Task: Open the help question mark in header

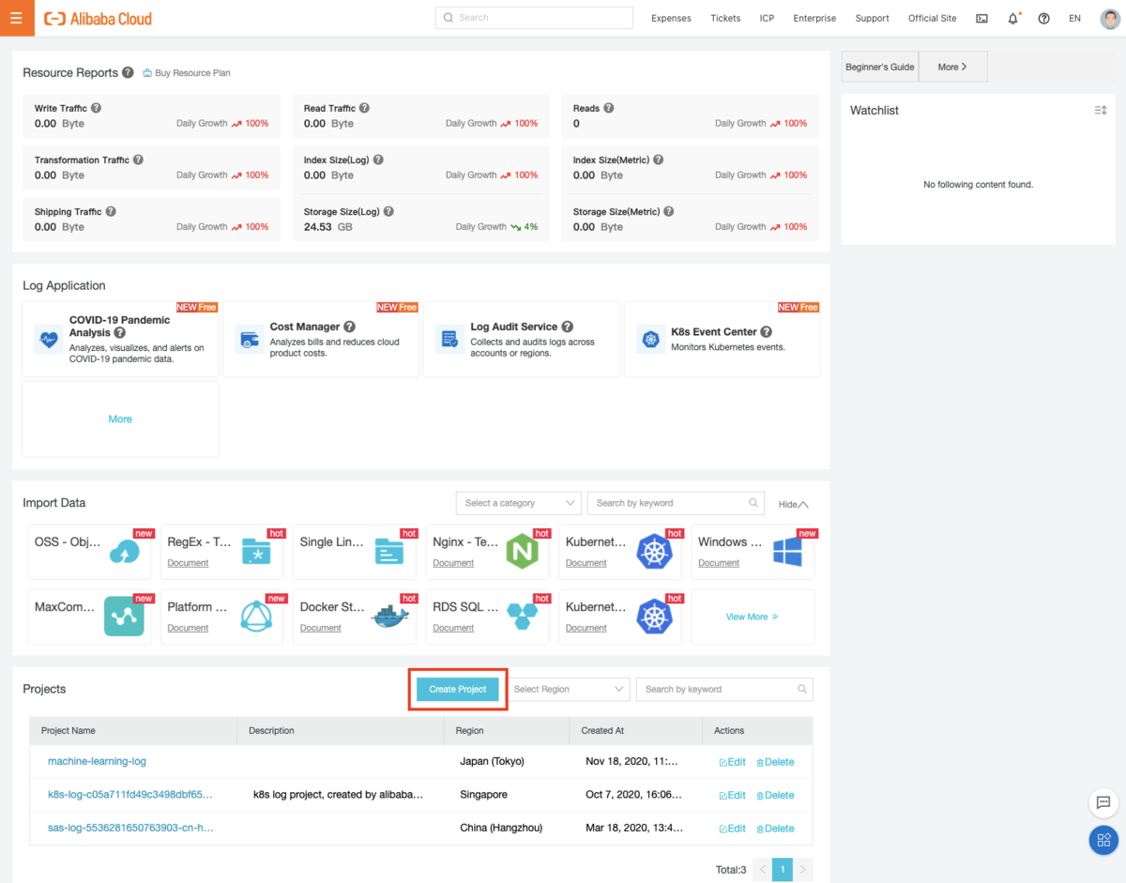Action: pyautogui.click(x=1043, y=18)
